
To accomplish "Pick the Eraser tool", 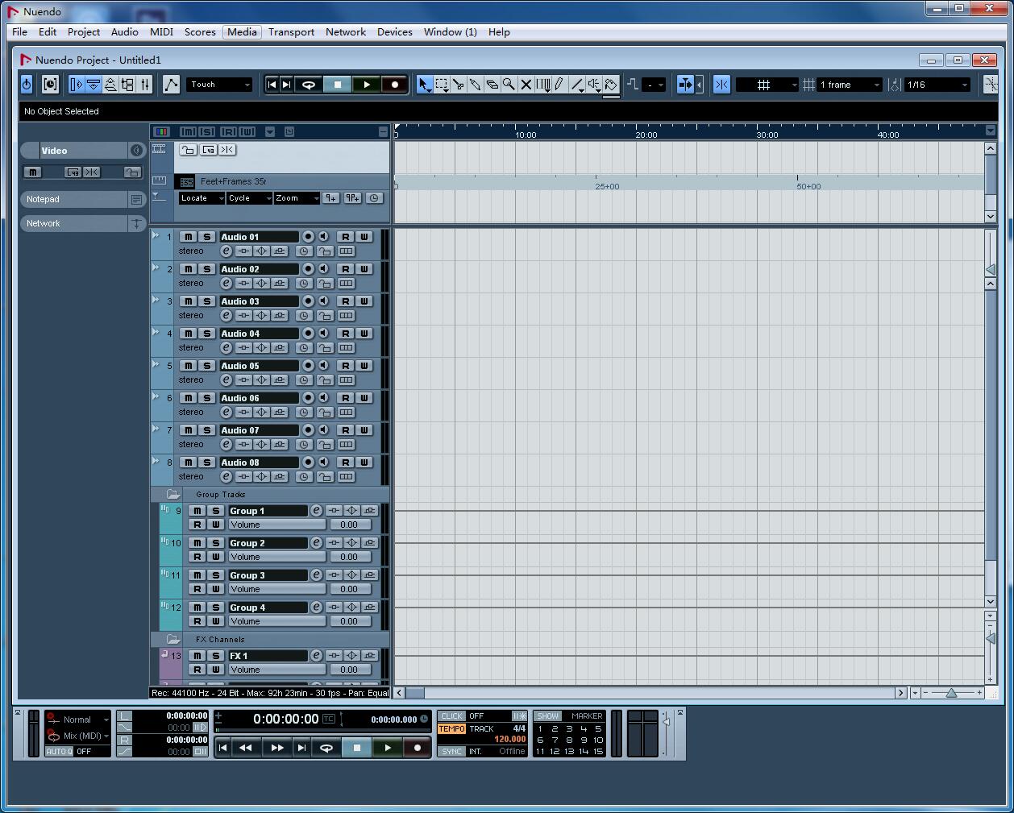I will (x=492, y=85).
